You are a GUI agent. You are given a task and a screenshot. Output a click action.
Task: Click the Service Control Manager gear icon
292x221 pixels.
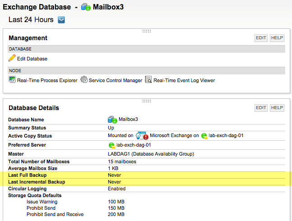(84, 79)
